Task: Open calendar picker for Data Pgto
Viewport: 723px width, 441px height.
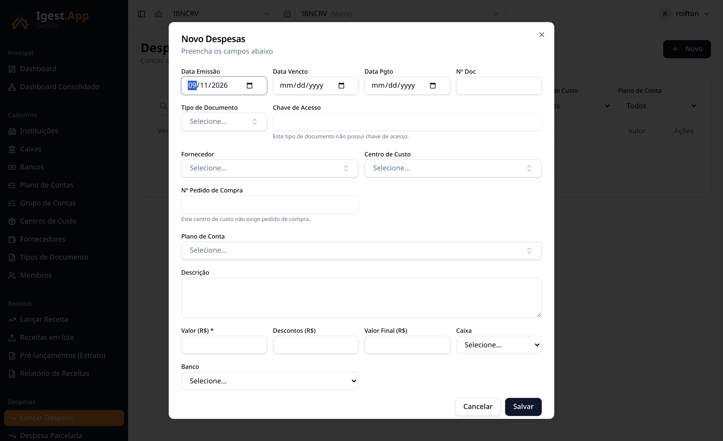Action: (433, 85)
